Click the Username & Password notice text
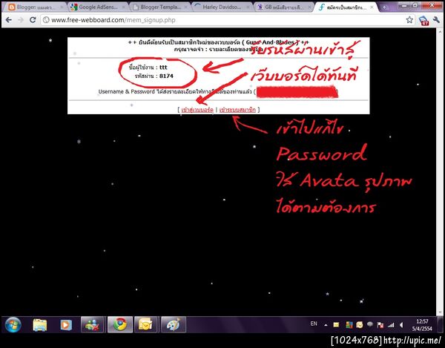Screen dimensions: 445x348 click(x=176, y=92)
